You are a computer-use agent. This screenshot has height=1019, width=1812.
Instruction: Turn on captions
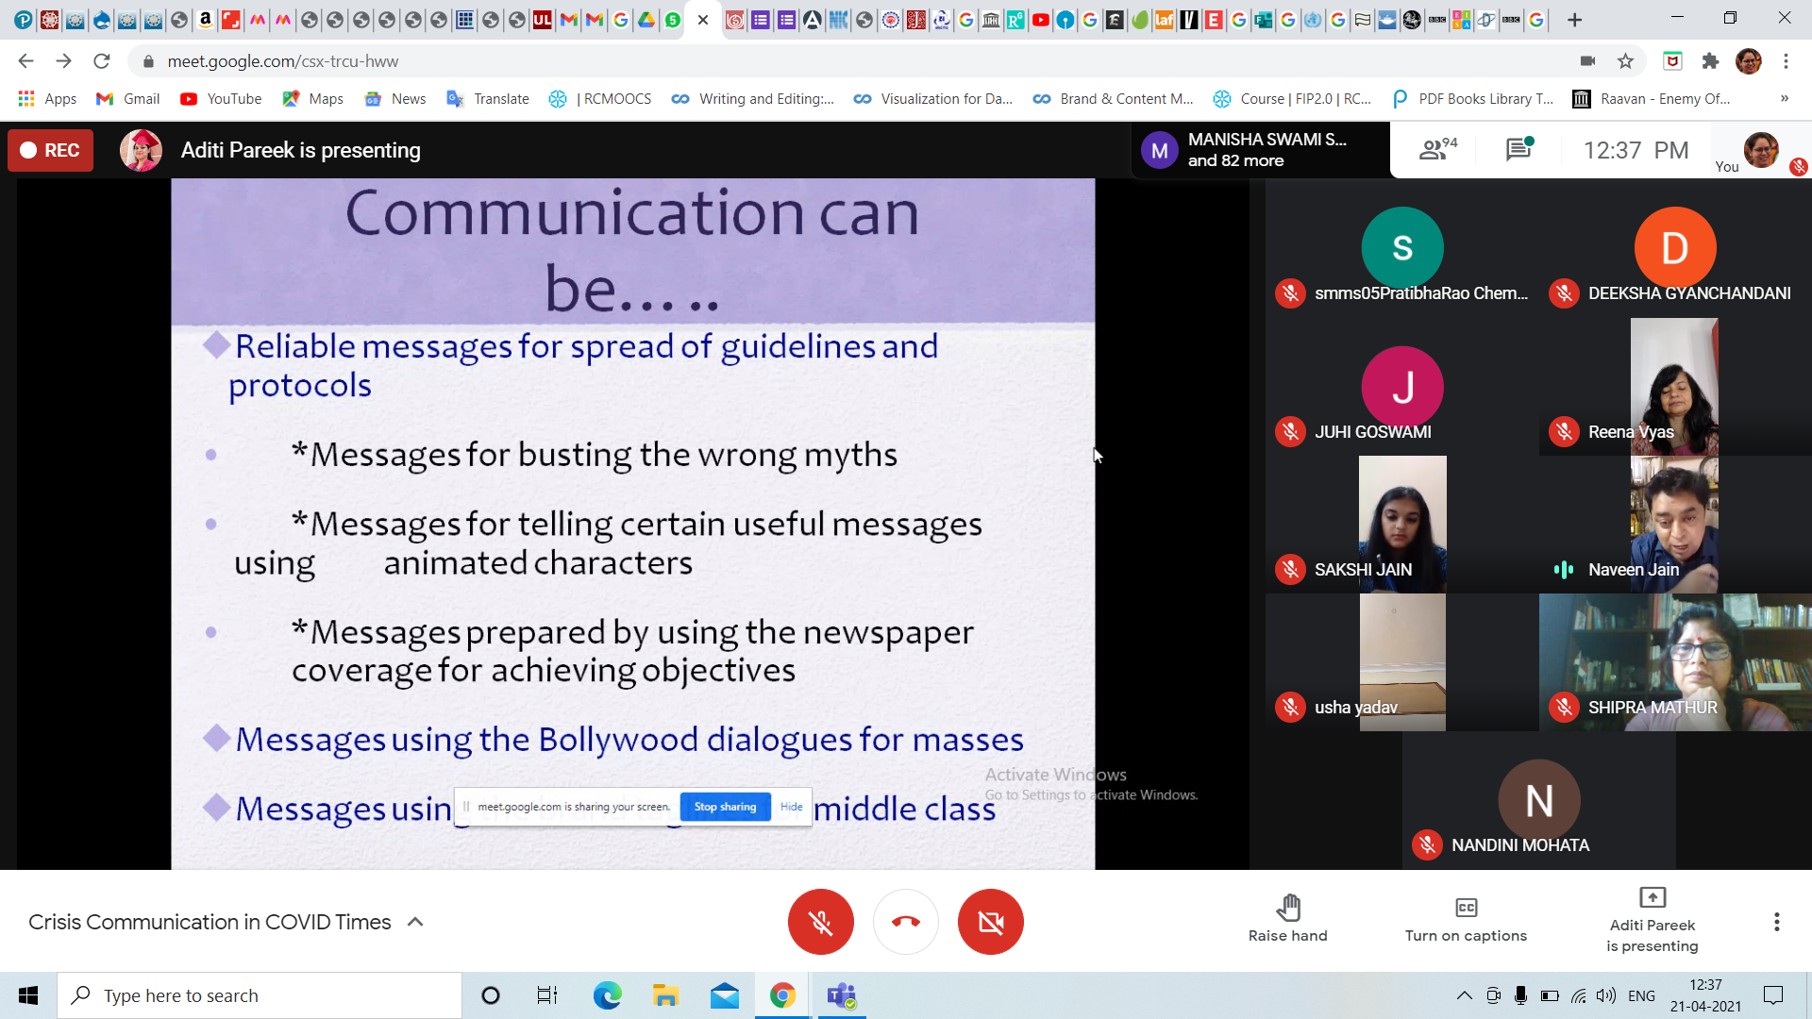click(1466, 919)
